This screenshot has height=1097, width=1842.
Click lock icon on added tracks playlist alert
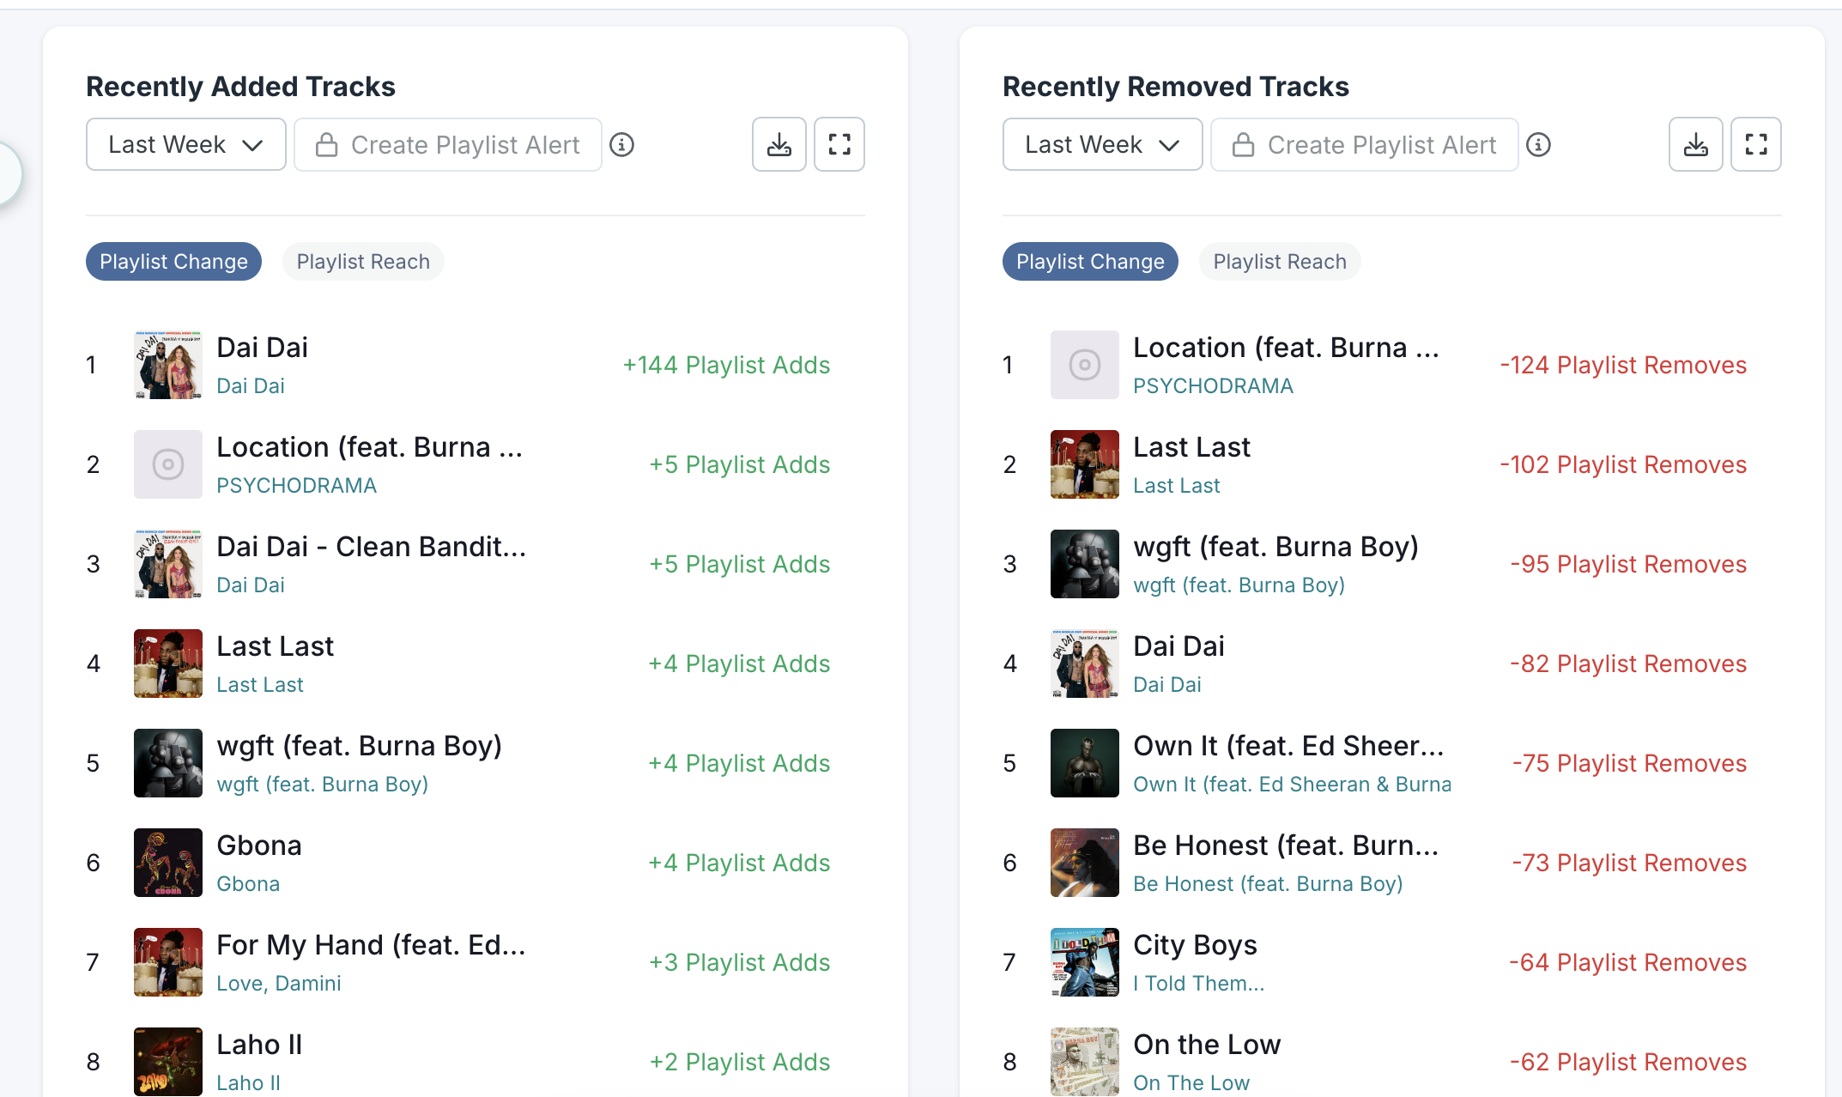pos(326,145)
